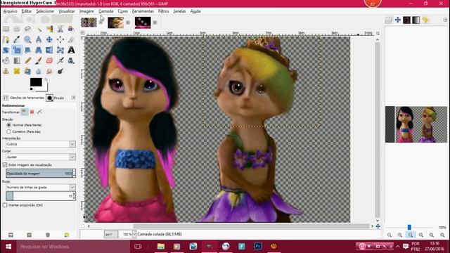
Task: Select the Rectangle Select tool
Action: (x=6, y=29)
